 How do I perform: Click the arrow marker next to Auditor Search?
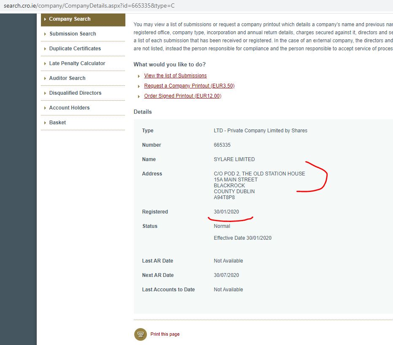45,78
